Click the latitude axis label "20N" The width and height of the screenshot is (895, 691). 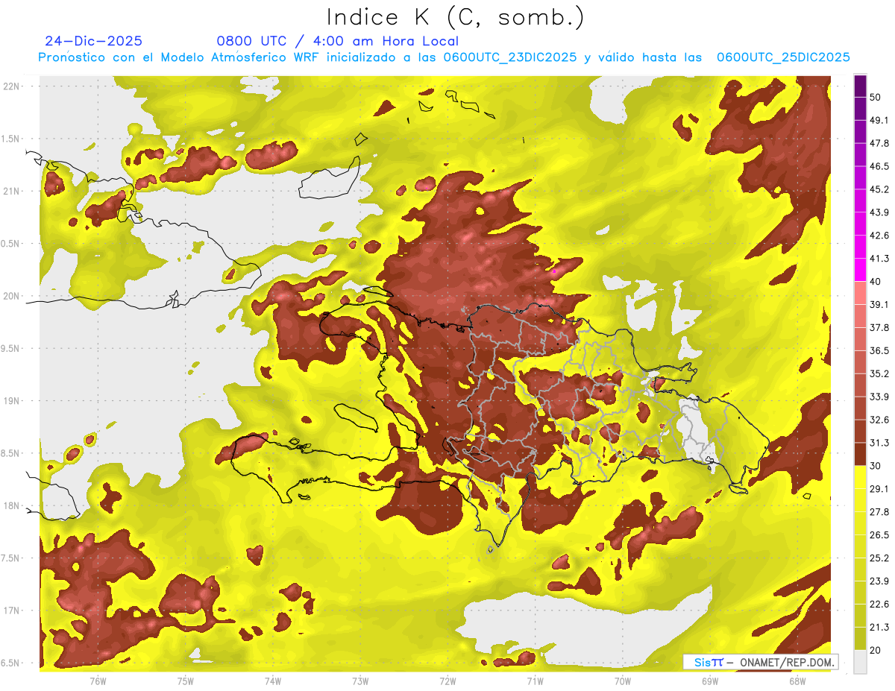point(11,296)
